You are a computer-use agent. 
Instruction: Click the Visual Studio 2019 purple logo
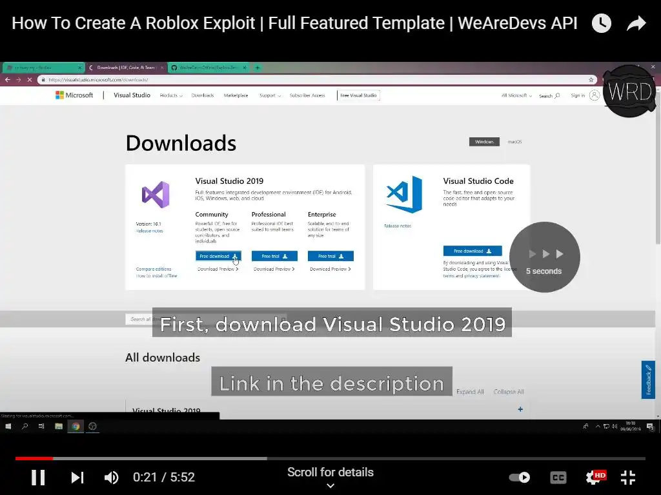pos(156,195)
